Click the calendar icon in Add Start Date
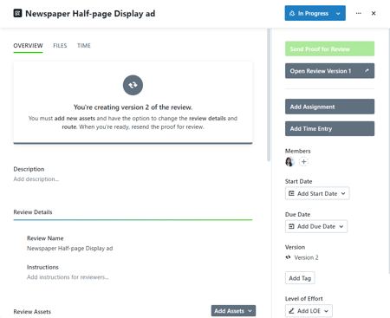390x318 pixels. point(291,193)
